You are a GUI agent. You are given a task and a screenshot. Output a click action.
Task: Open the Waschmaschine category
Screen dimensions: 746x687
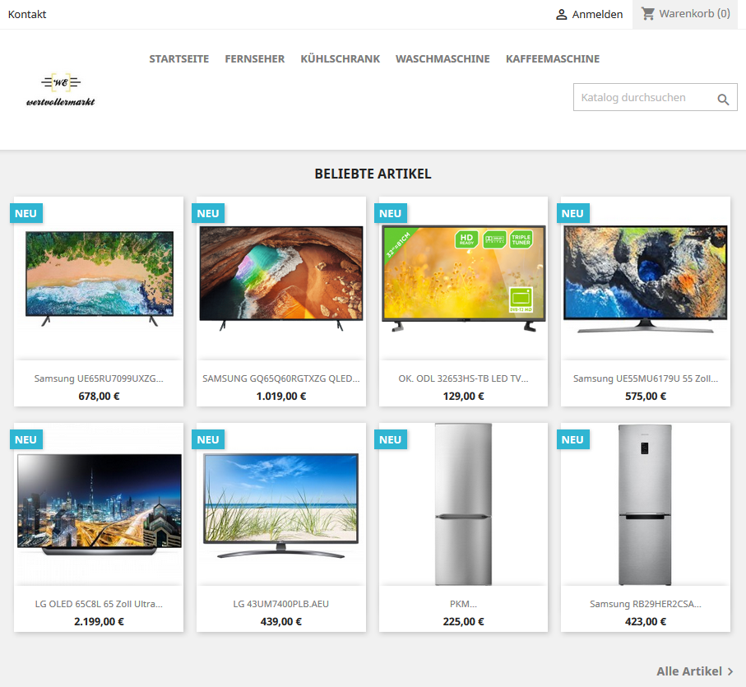[x=443, y=59]
